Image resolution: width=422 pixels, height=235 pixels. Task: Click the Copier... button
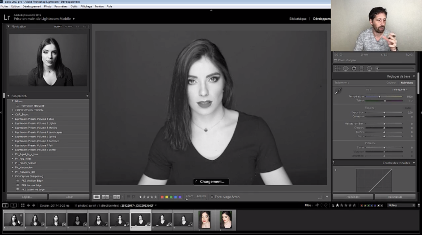[27, 197]
